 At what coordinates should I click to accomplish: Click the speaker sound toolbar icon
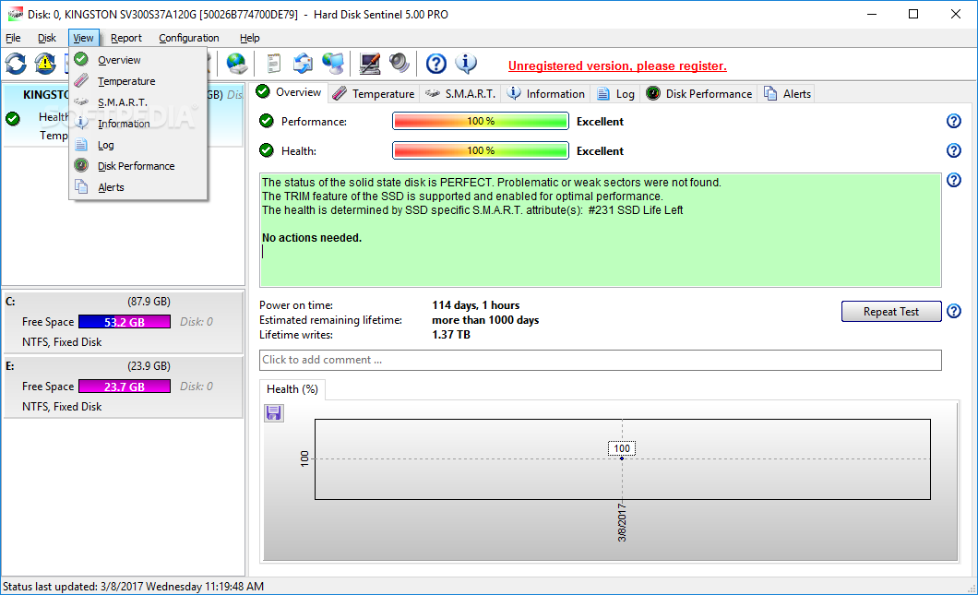point(400,63)
